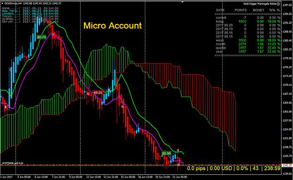The image size is (293, 180).
Task: Click the POINTS column header
Action: pyautogui.click(x=240, y=10)
